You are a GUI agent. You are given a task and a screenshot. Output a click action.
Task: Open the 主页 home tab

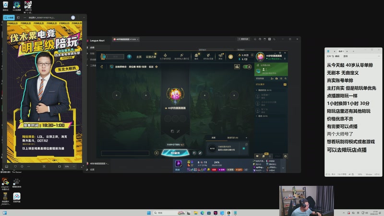(139, 57)
